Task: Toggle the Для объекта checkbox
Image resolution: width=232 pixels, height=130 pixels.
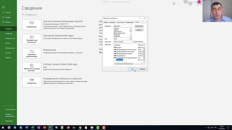Action: [x=134, y=42]
